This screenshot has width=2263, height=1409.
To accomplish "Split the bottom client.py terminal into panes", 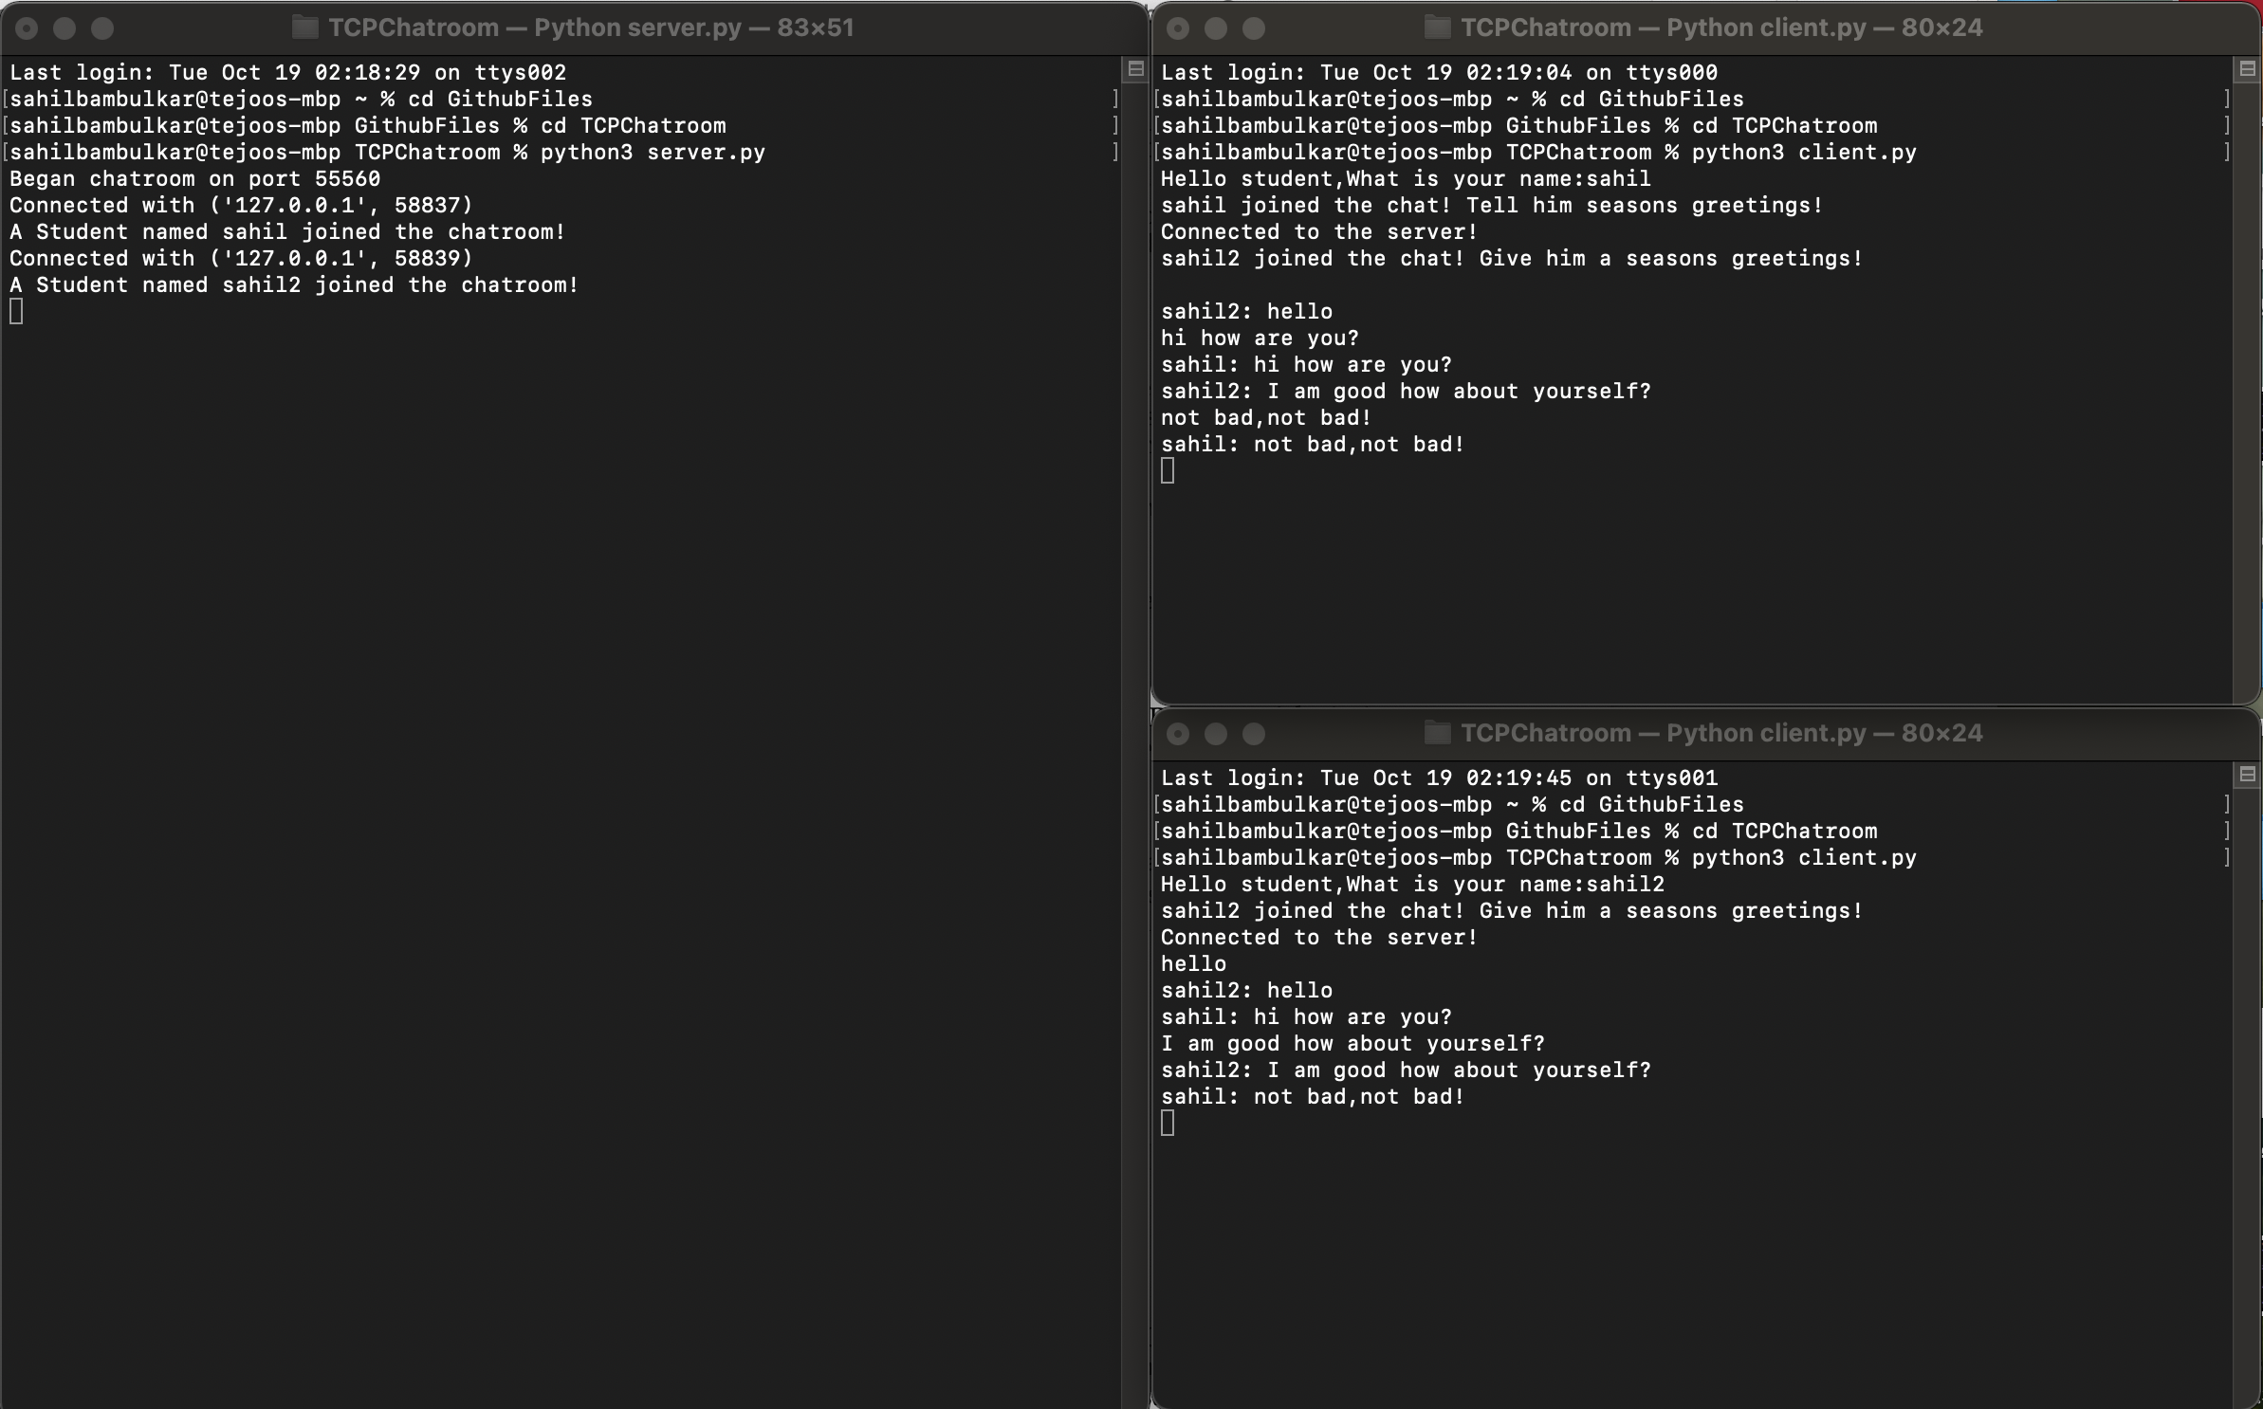I will point(2248,775).
